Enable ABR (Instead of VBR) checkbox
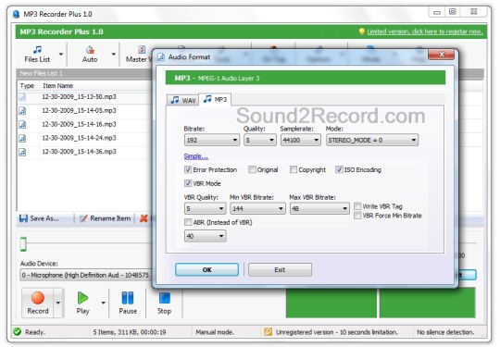 tap(188, 222)
